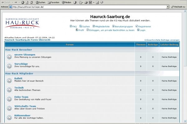Open the mail icon dropdown arrow

[x=83, y=2]
